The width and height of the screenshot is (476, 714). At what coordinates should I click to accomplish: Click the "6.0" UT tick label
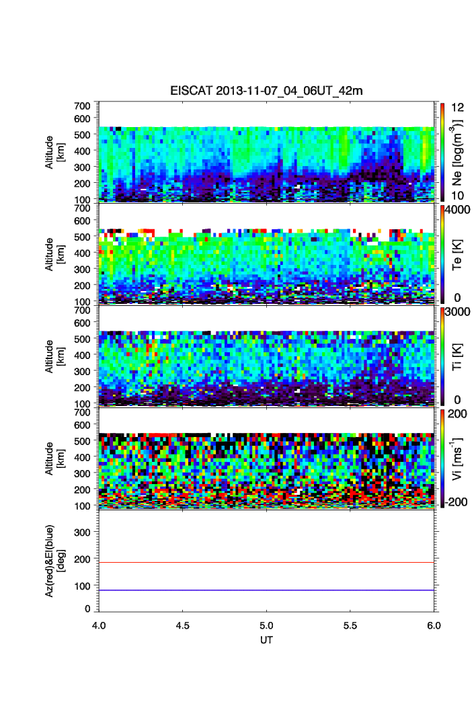click(434, 626)
